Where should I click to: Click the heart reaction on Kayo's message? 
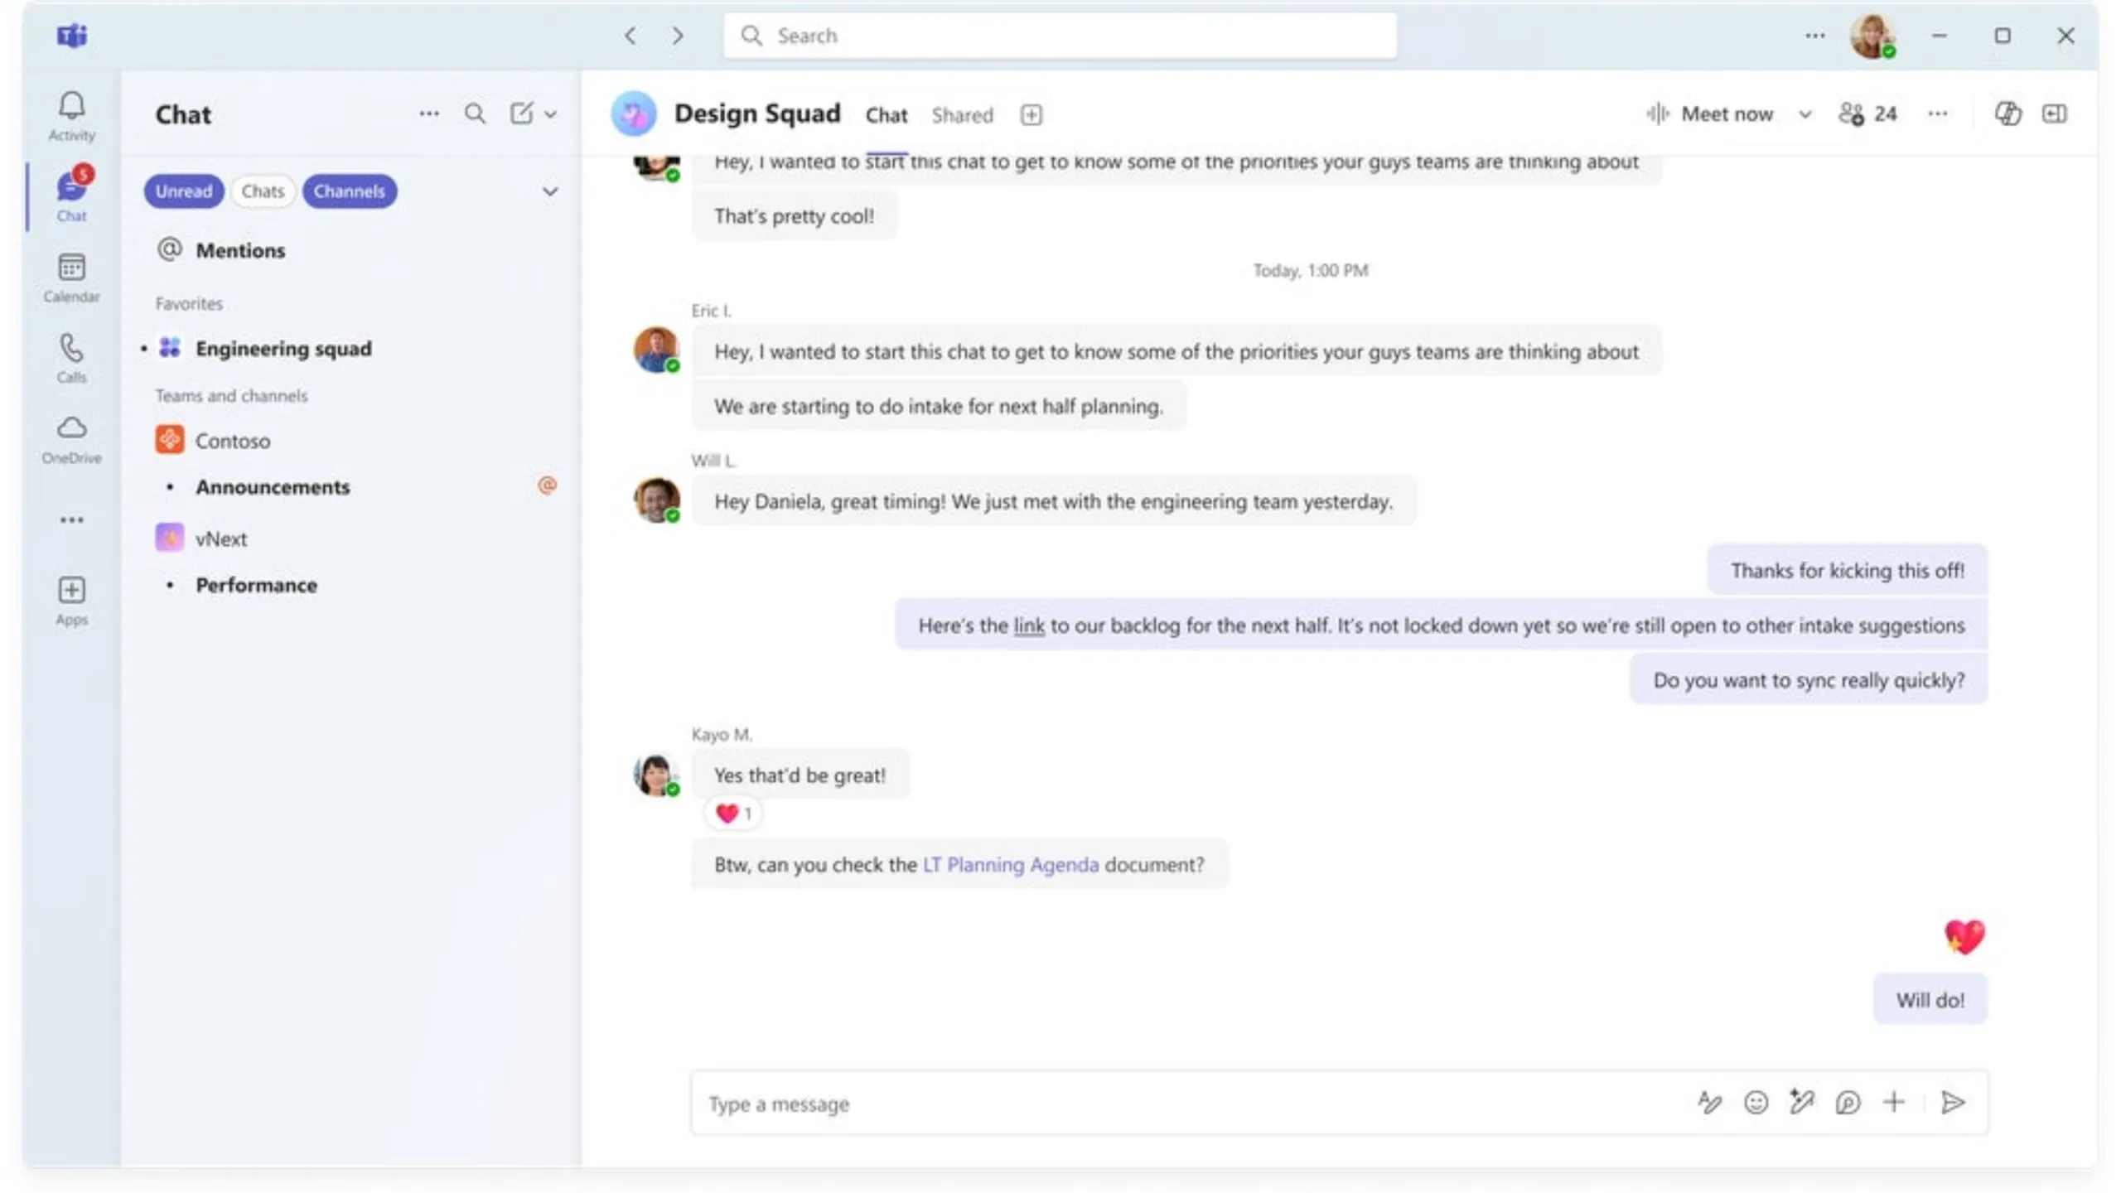(x=733, y=814)
